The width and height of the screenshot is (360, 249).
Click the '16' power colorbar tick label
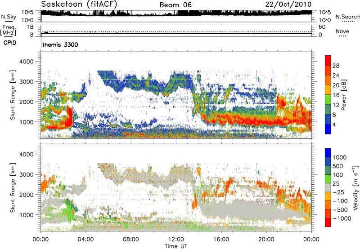tap(336, 95)
